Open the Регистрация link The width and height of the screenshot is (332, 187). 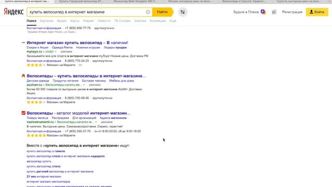[292, 12]
